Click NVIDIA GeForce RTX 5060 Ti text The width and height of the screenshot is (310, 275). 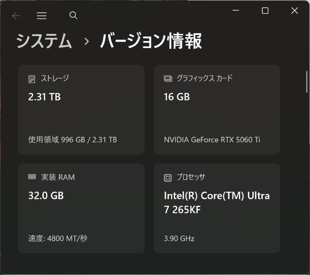[212, 140]
